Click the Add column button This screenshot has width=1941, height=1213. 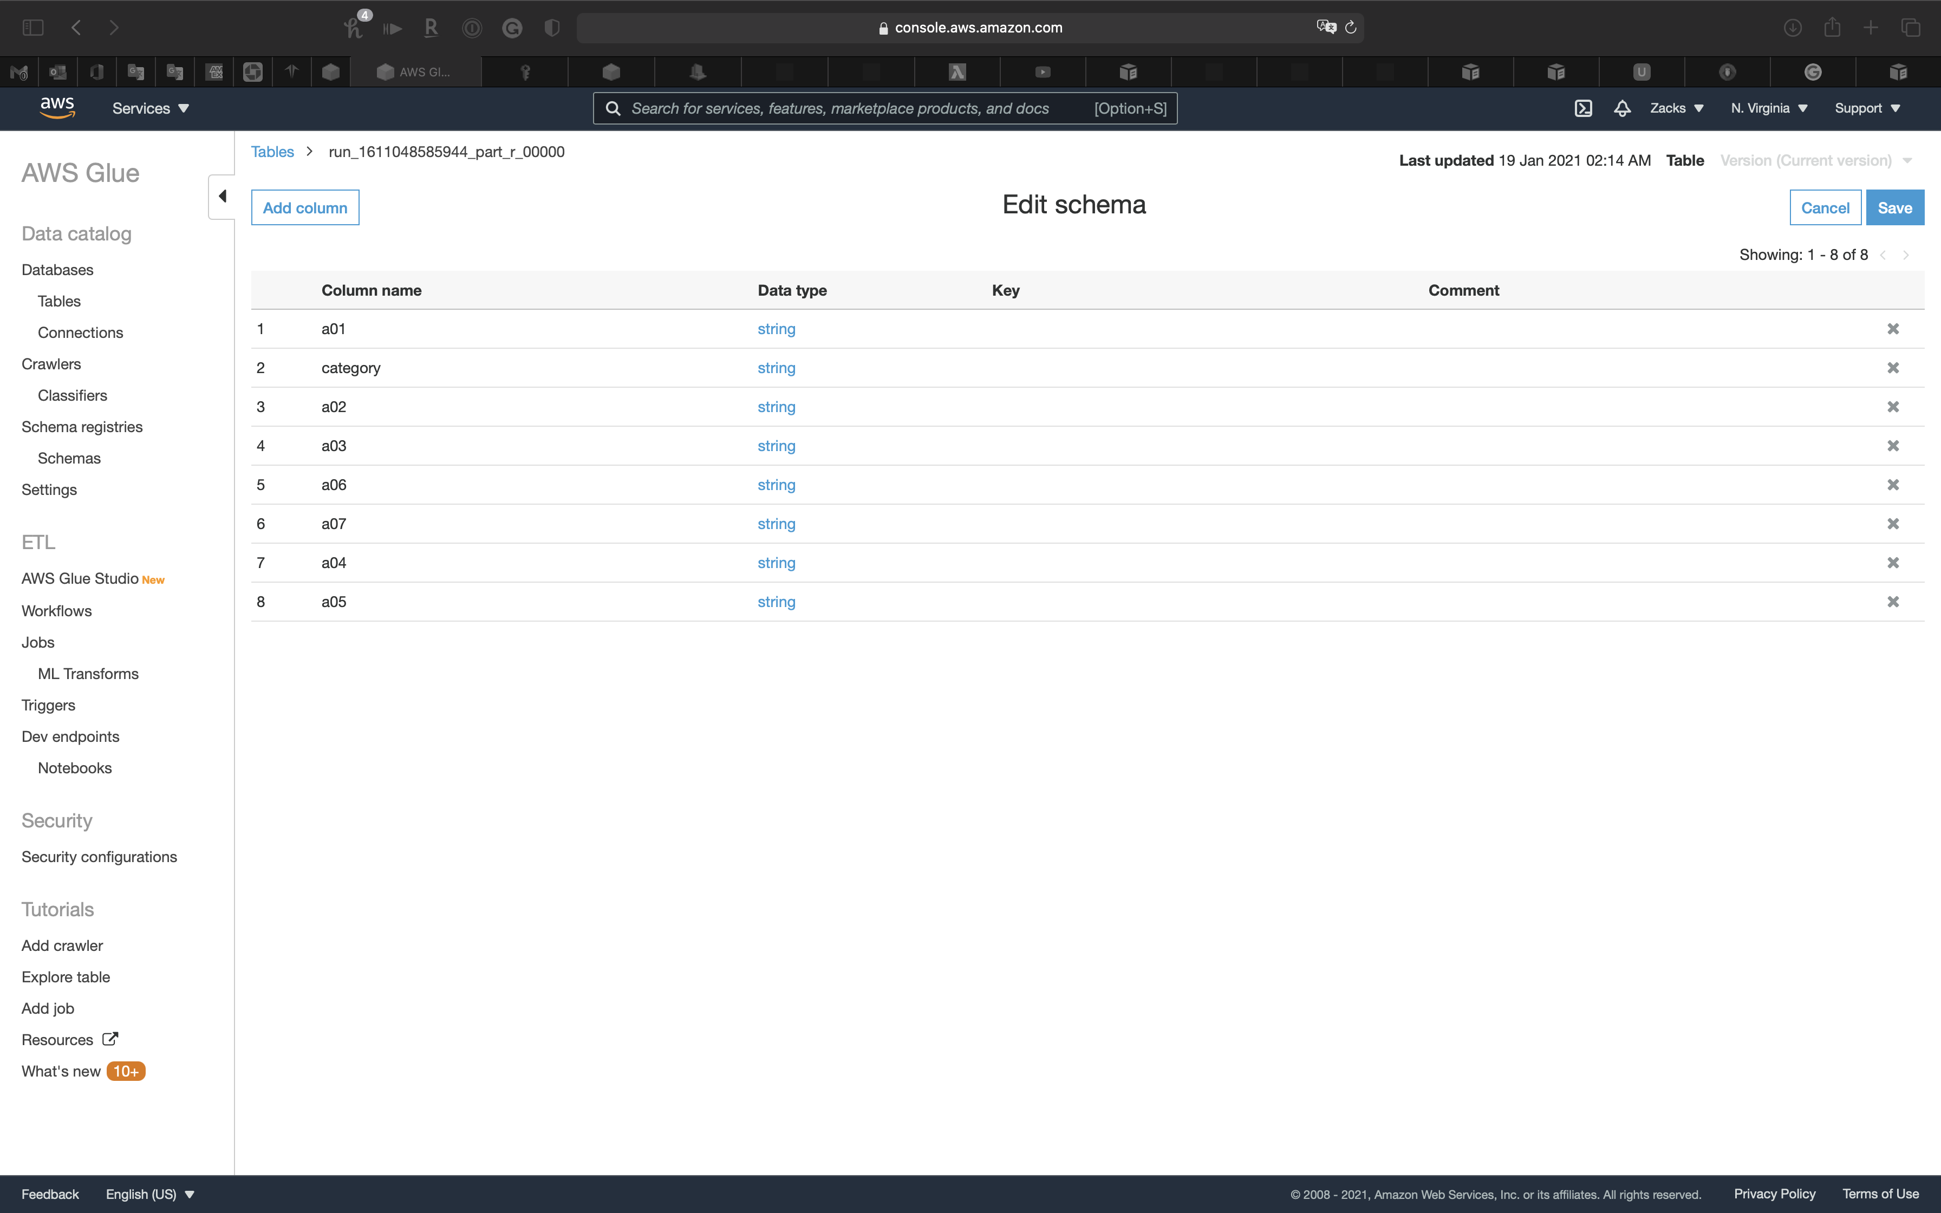(305, 208)
